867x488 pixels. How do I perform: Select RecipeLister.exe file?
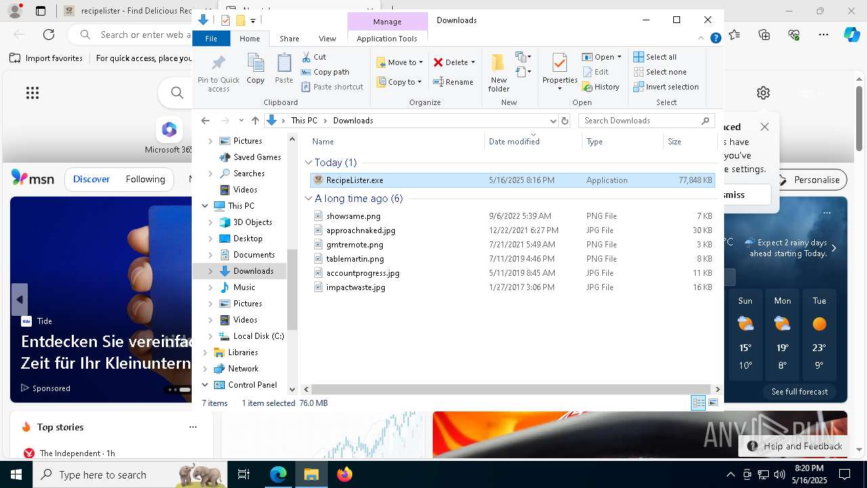511,180
